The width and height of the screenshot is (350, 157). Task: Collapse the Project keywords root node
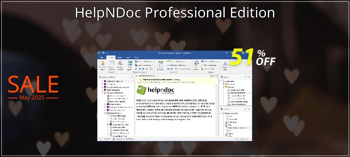[220, 113]
